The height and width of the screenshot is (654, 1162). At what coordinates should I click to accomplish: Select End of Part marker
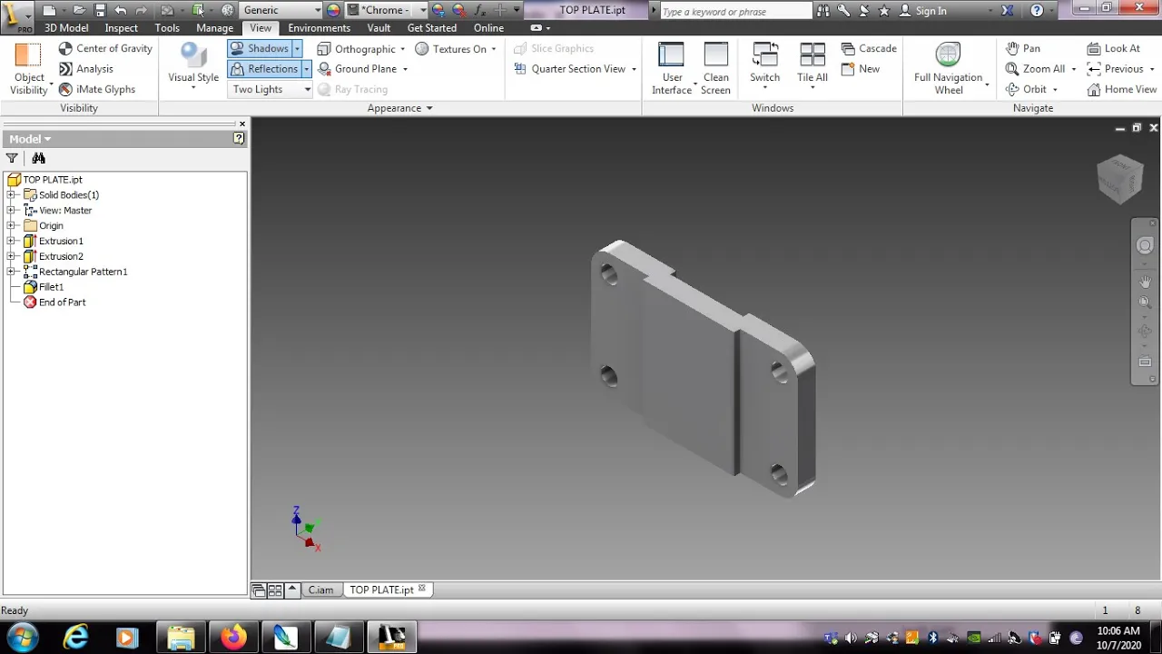point(62,302)
